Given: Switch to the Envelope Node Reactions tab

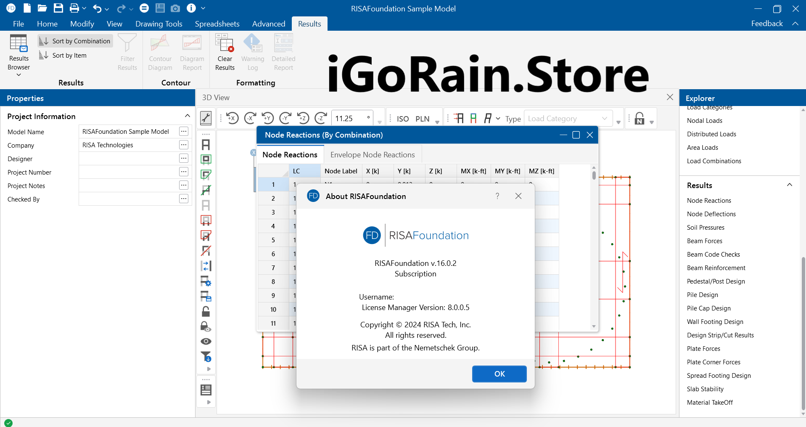Looking at the screenshot, I should (x=372, y=154).
